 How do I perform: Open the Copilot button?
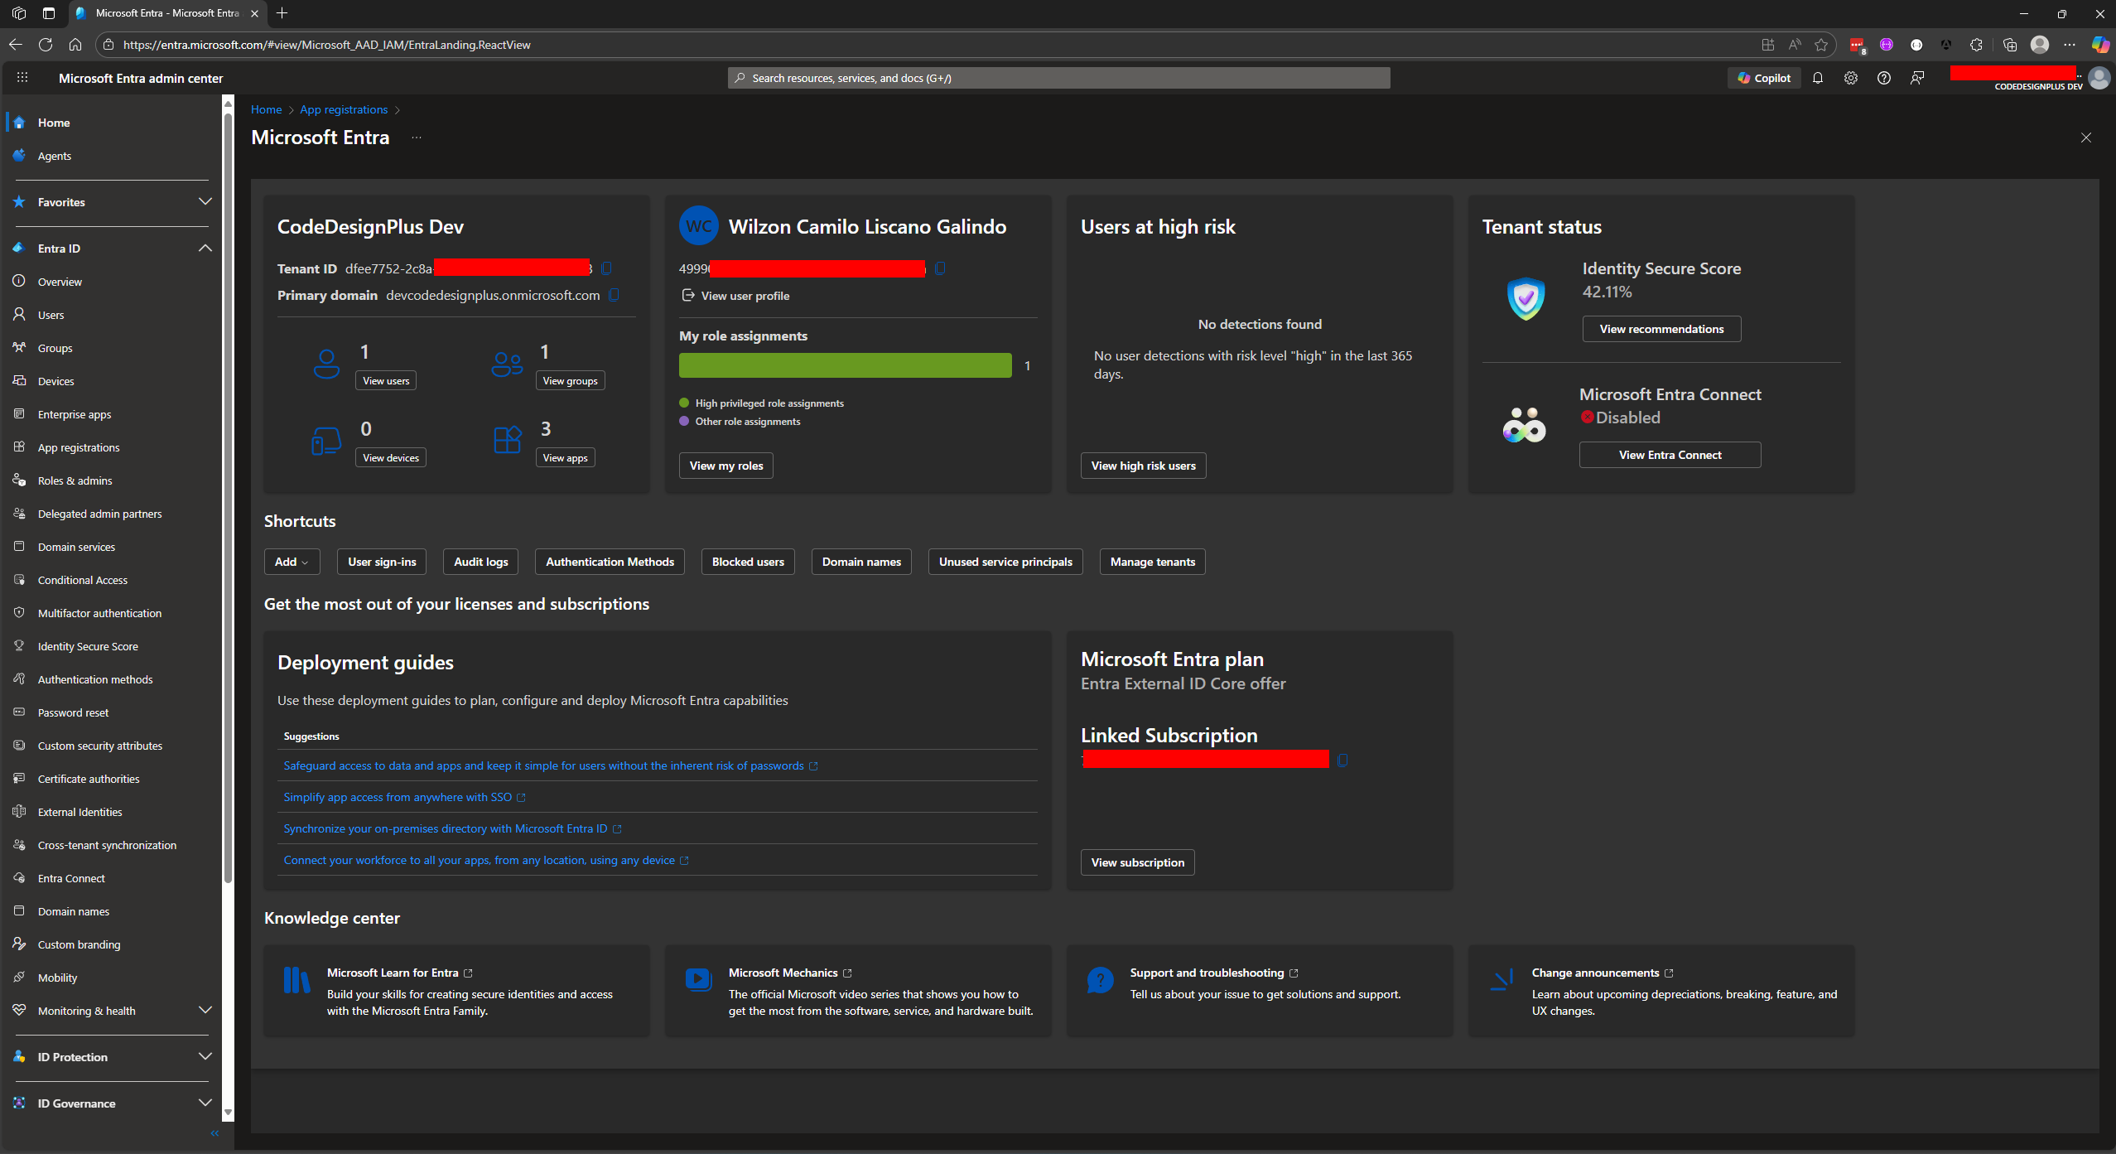pos(1764,78)
